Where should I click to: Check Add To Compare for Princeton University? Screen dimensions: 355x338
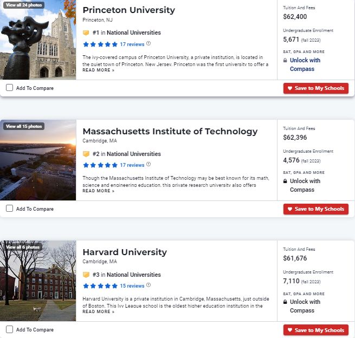click(x=10, y=88)
